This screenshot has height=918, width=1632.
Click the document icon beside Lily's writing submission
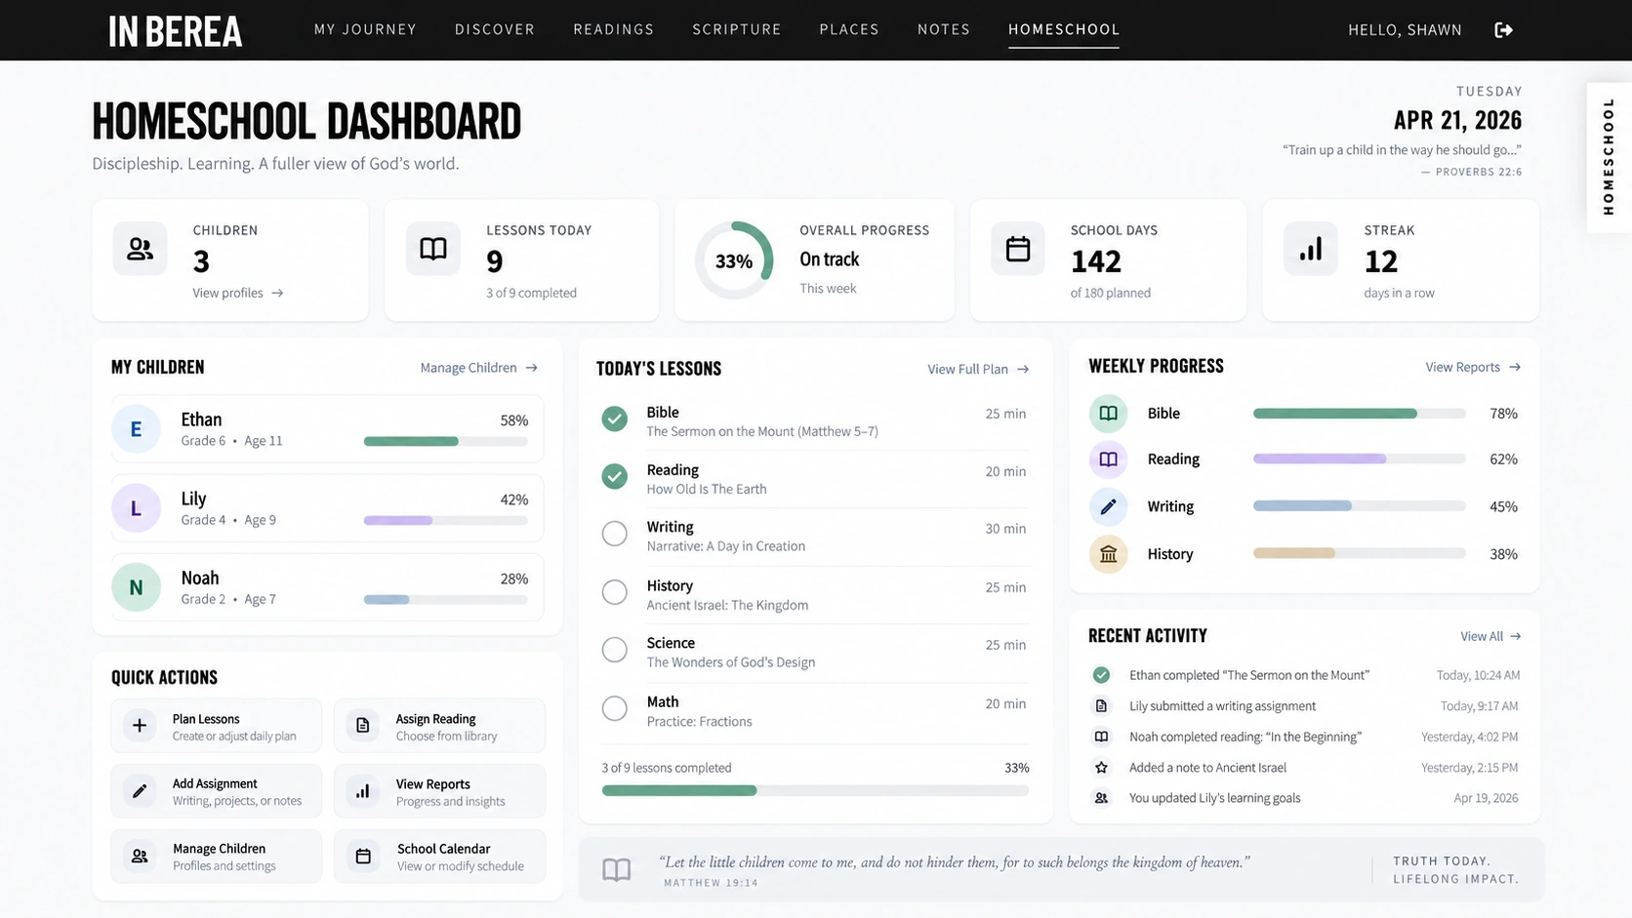(x=1101, y=706)
